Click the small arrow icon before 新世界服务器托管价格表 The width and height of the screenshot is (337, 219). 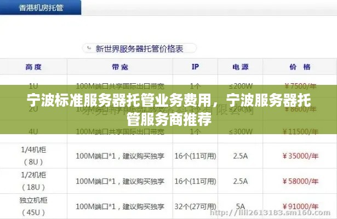(89, 48)
